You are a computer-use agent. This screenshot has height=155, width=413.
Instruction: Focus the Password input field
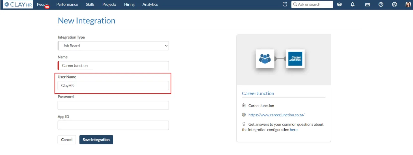(x=113, y=105)
